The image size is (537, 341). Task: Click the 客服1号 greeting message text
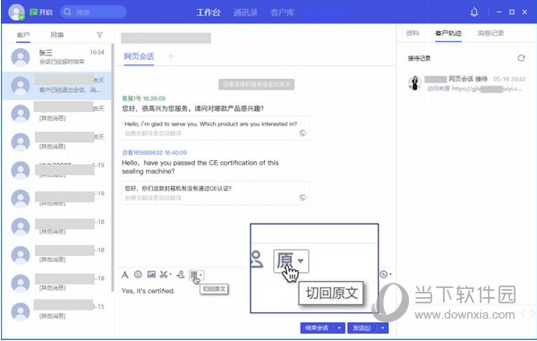(x=192, y=108)
